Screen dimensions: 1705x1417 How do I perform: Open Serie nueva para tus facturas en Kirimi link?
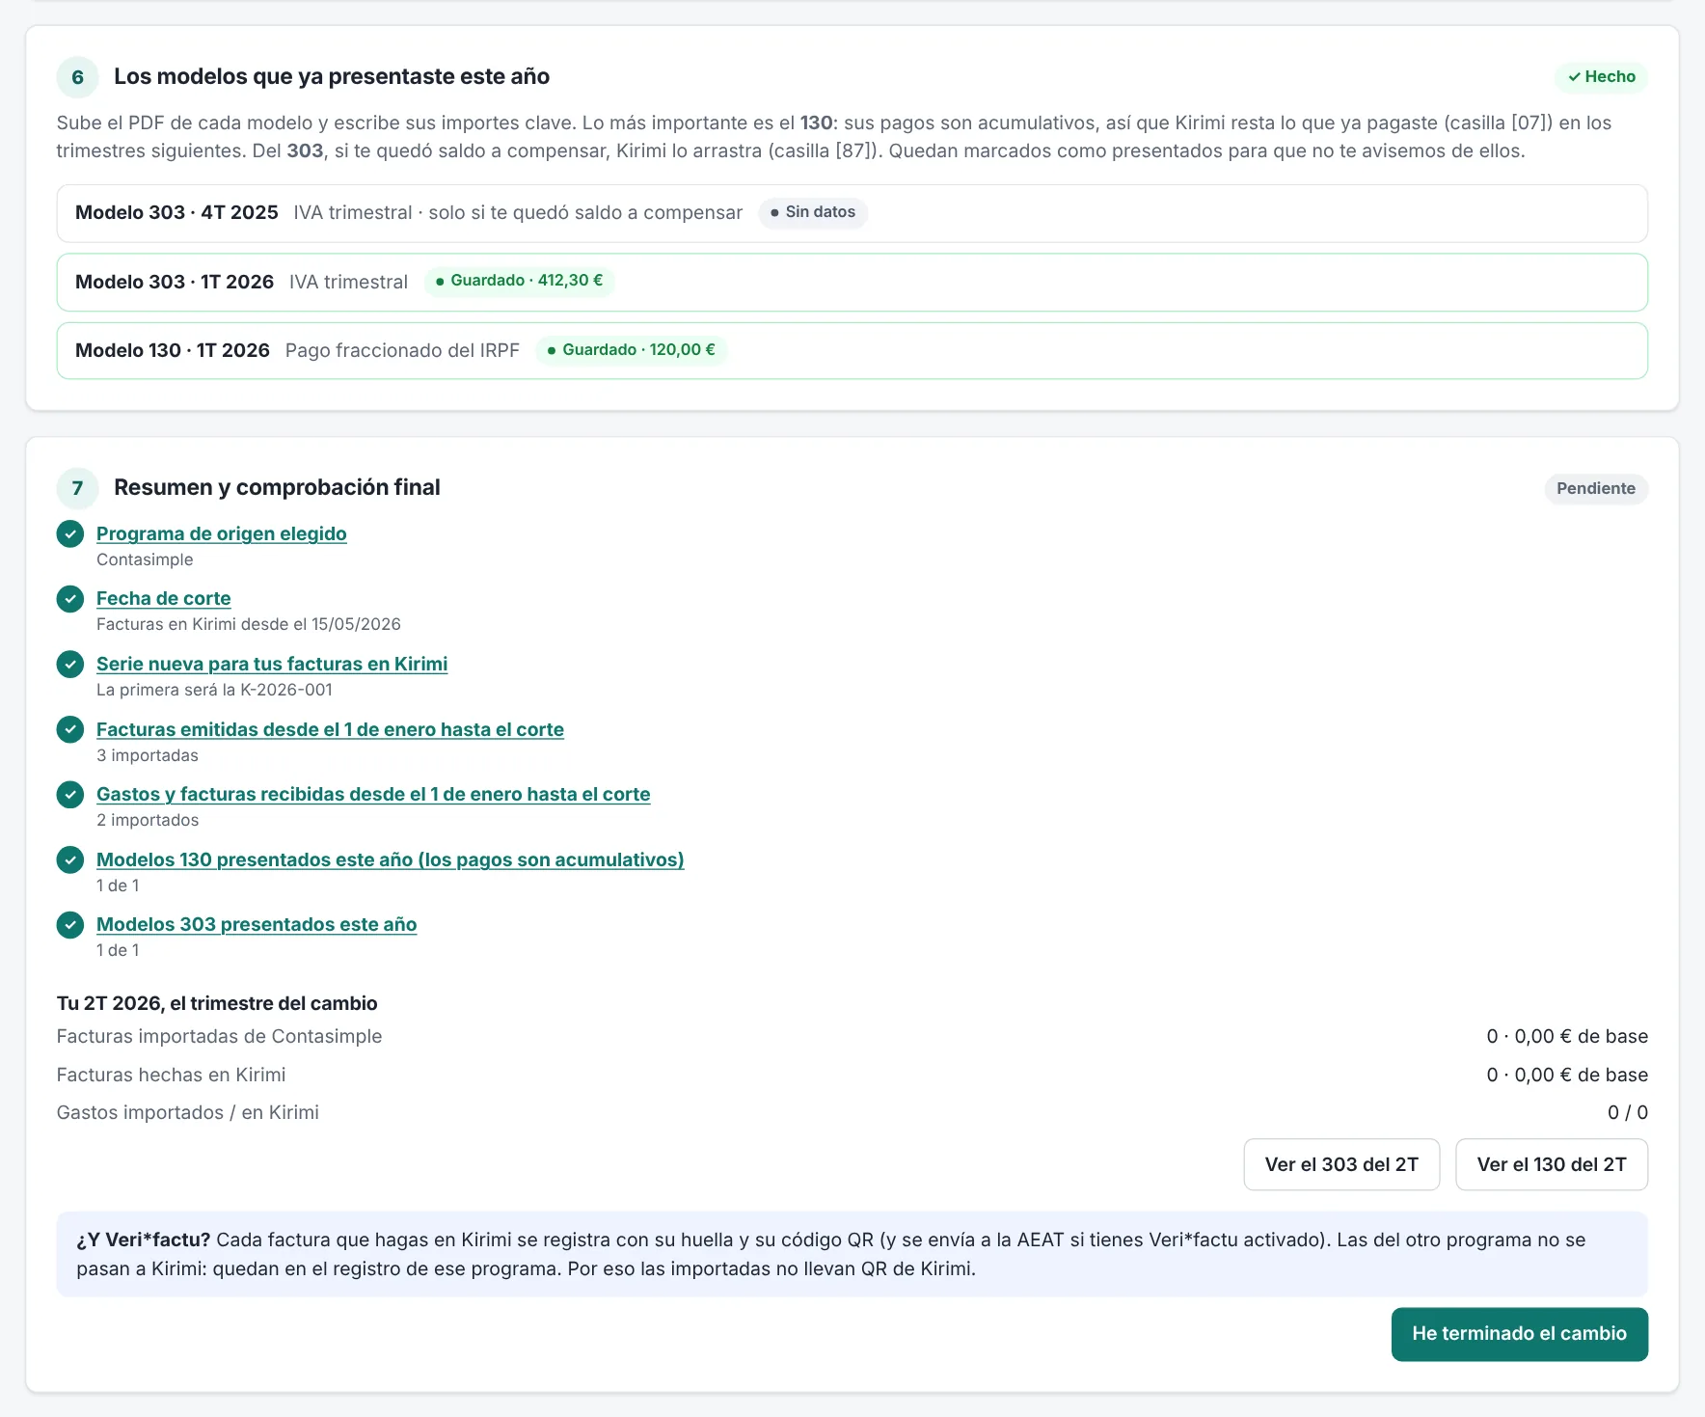(x=272, y=664)
